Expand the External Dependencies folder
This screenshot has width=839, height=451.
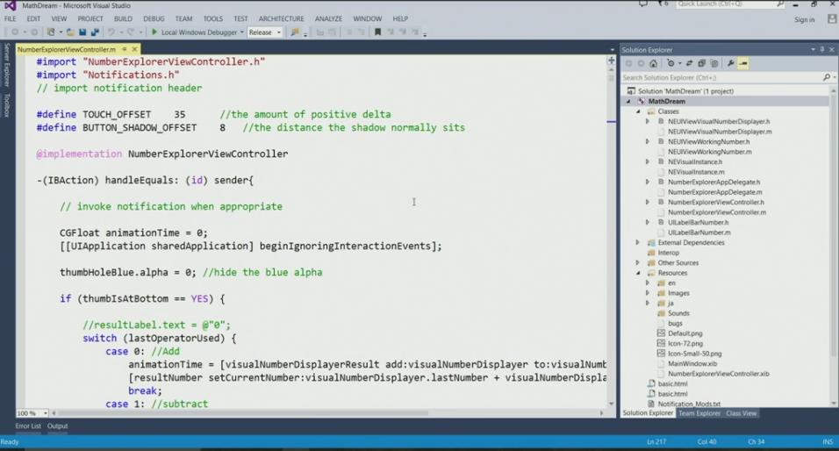(638, 242)
